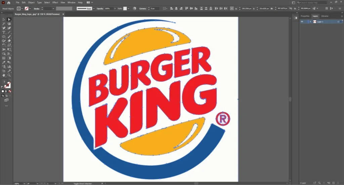
Task: Open the Object menu
Action: pos(31,3)
